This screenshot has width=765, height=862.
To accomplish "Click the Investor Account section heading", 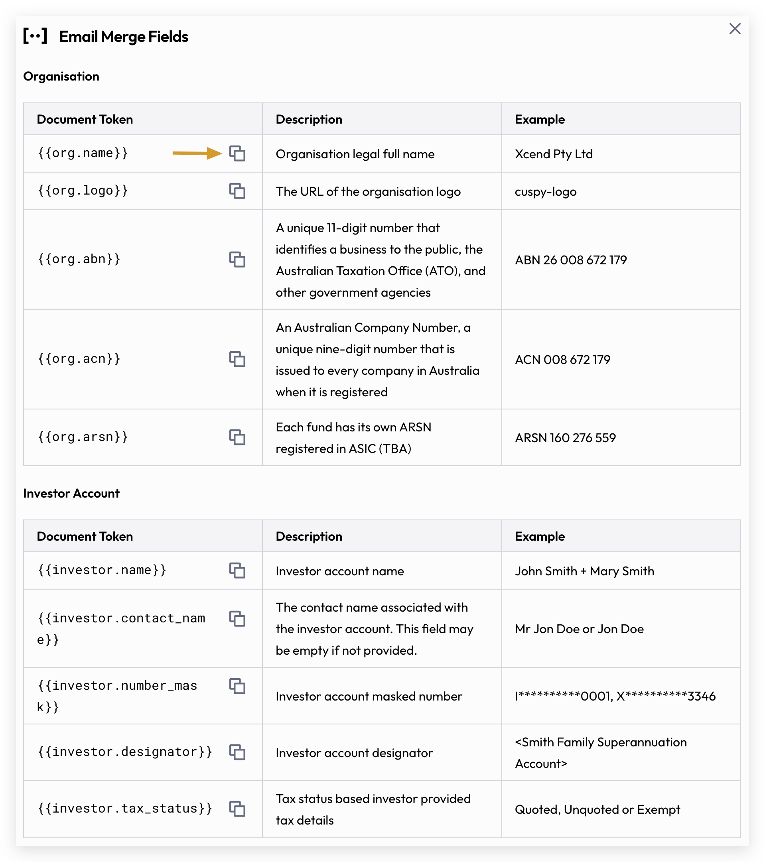I will [71, 494].
